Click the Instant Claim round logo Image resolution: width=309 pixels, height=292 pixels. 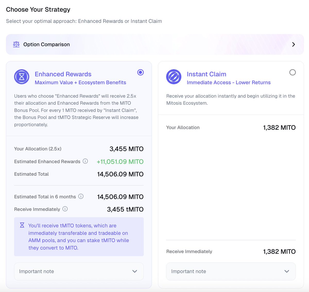coord(174,77)
